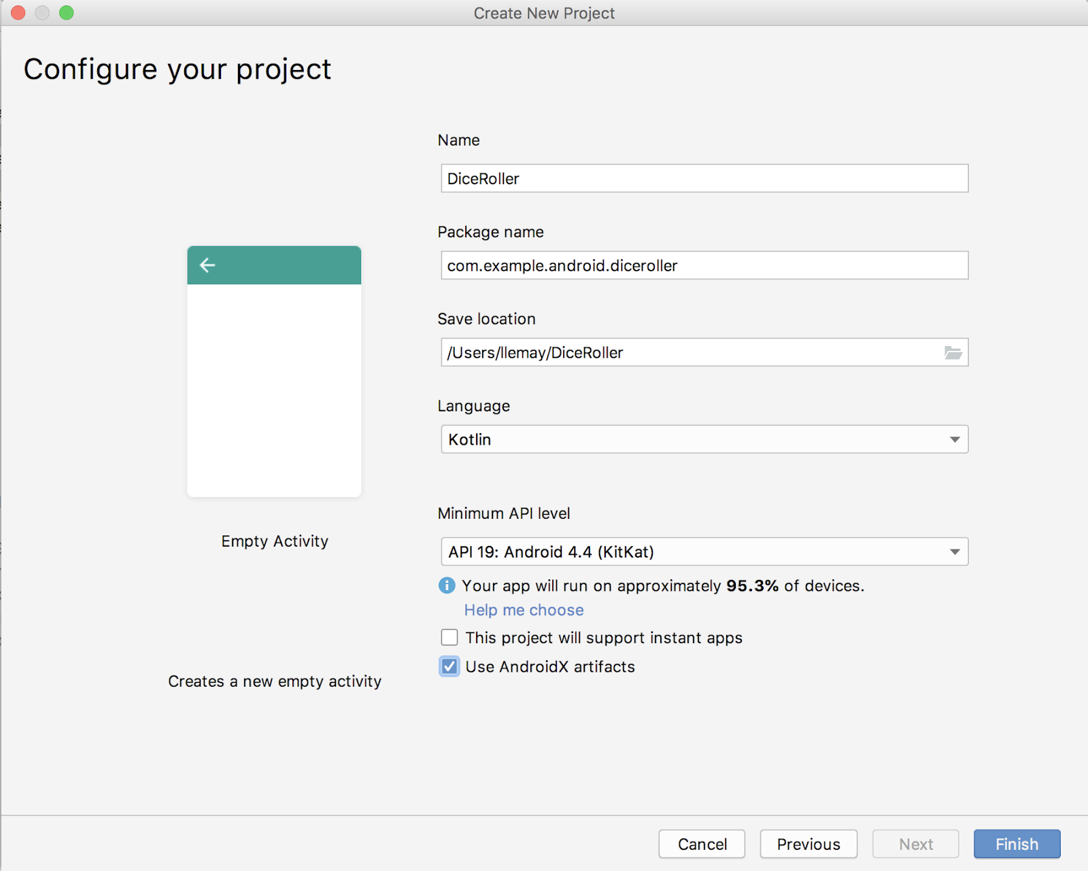Screen dimensions: 1088x871
Task: Open the Language dropdown showing Kotlin
Action: (704, 439)
